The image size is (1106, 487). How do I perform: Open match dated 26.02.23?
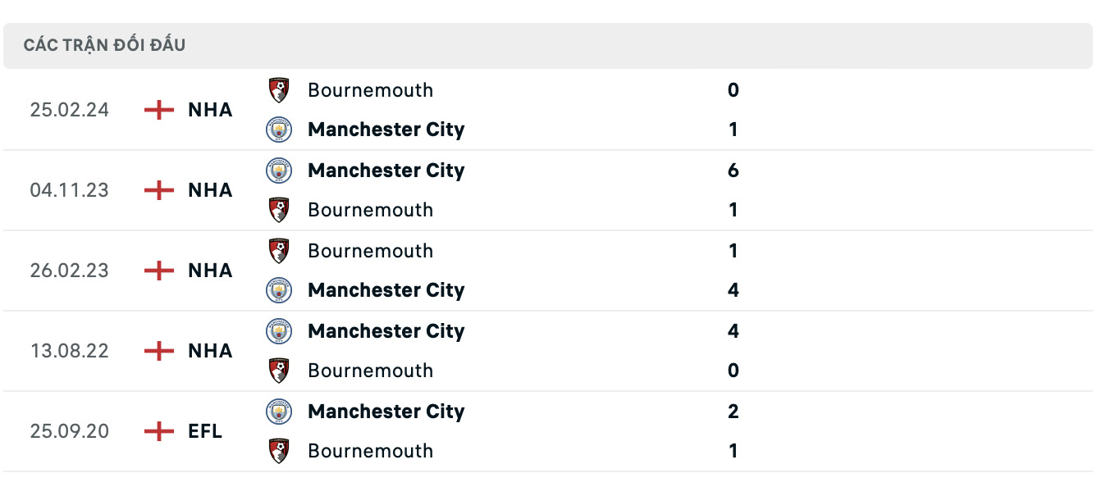[69, 271]
